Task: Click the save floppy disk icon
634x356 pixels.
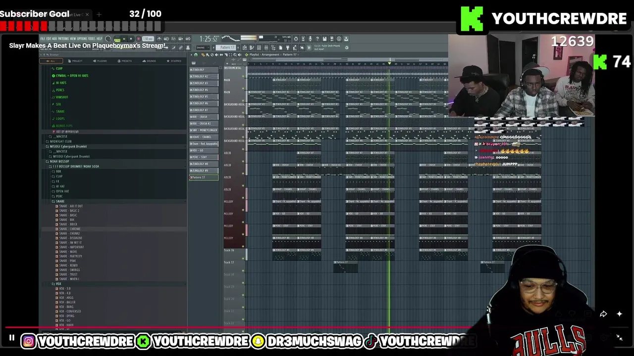Action: point(324,39)
